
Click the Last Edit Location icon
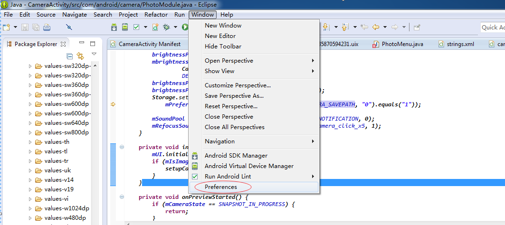click(364, 28)
